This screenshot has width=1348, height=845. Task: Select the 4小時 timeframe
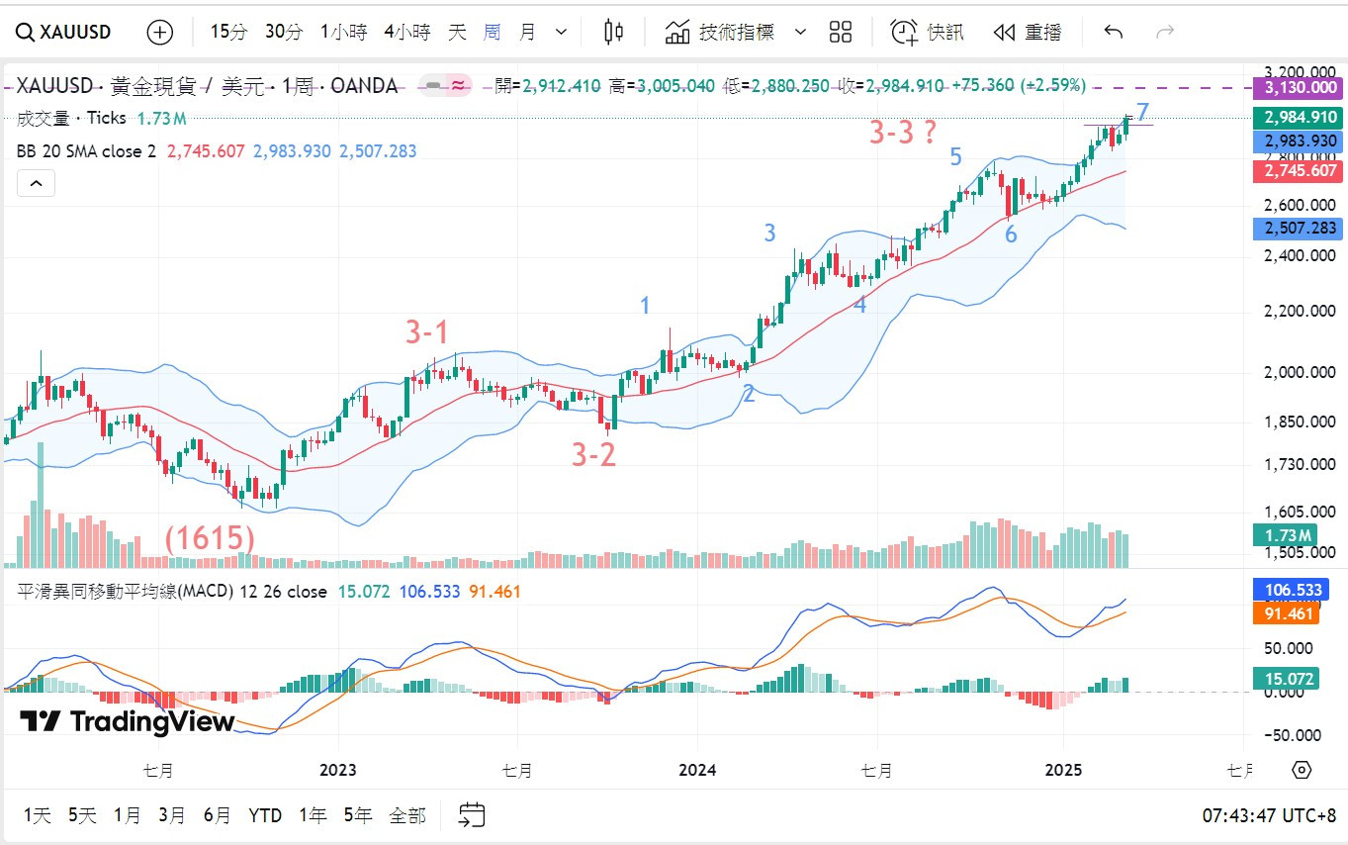[x=407, y=32]
